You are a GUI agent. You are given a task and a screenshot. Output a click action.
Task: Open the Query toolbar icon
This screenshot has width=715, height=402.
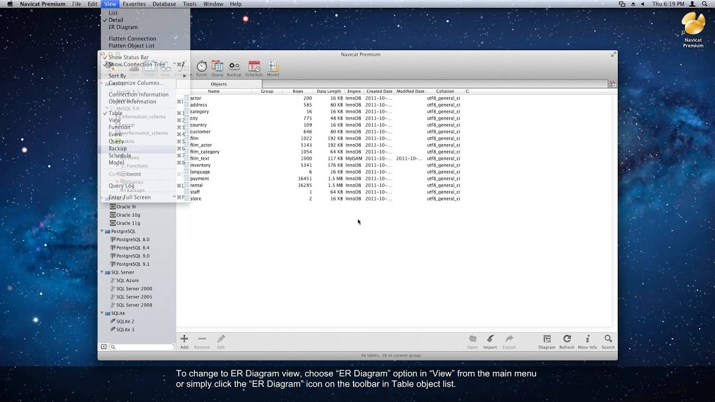[217, 66]
